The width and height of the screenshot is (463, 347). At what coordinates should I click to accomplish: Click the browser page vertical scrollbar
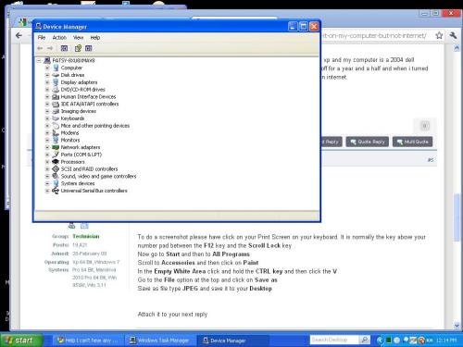coord(457,217)
